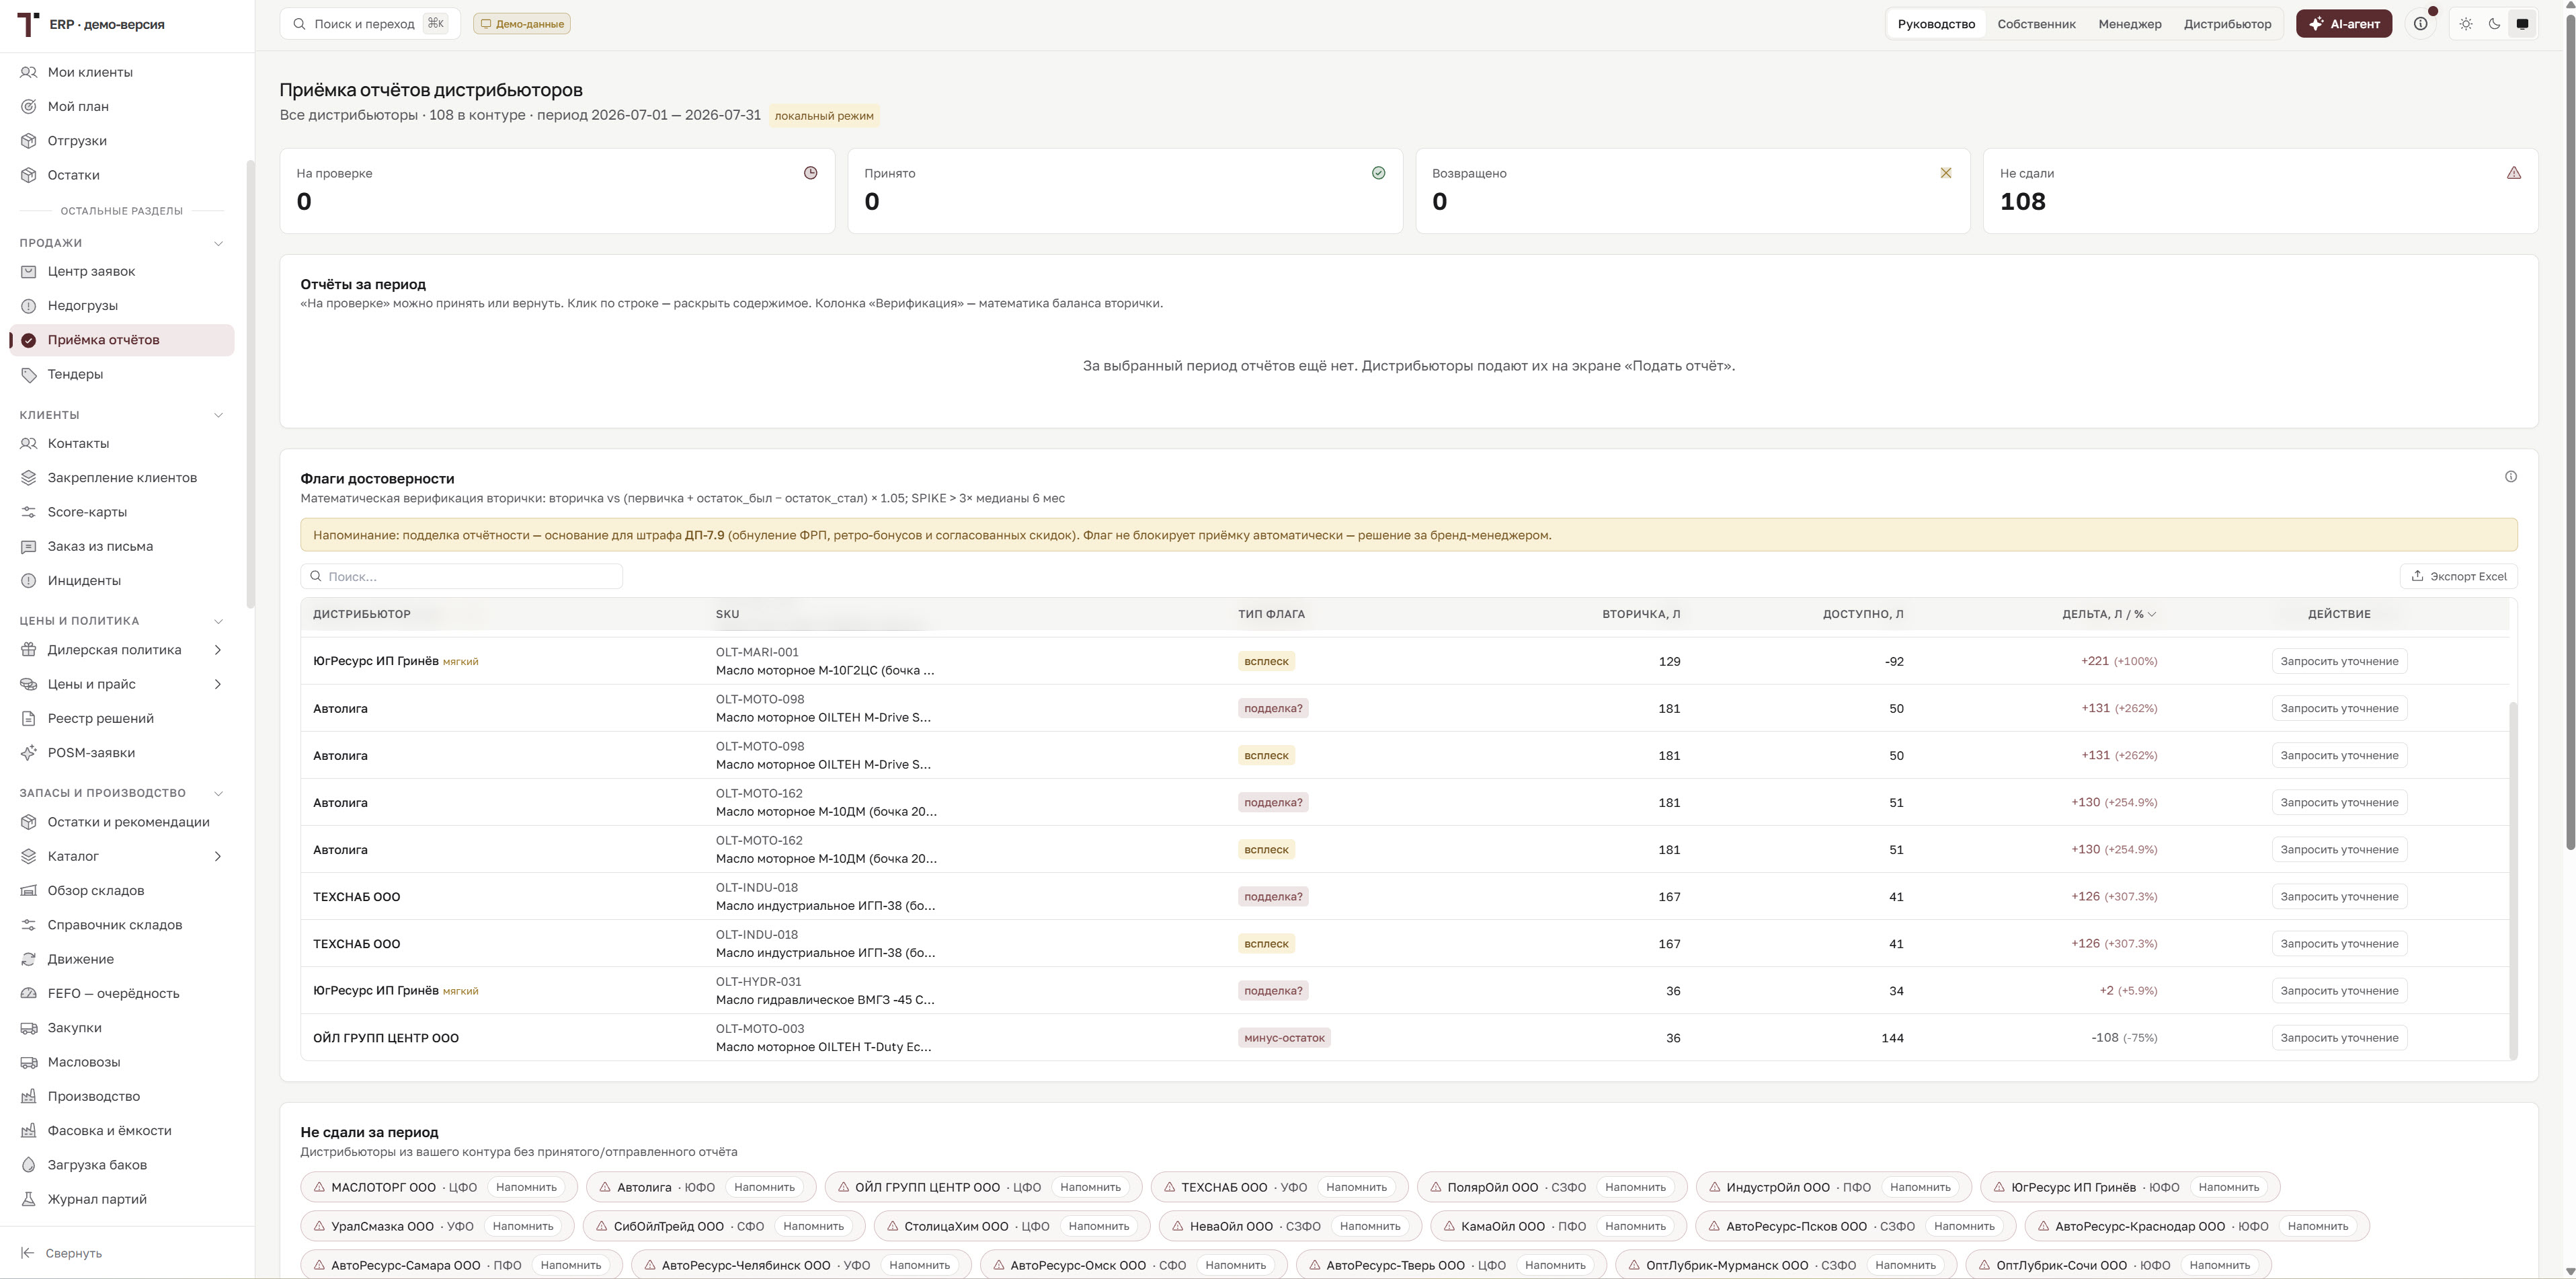Click Напомнить for МАСЛОТОРГ ООО
Viewport: 2576px width, 1279px height.
[526, 1187]
